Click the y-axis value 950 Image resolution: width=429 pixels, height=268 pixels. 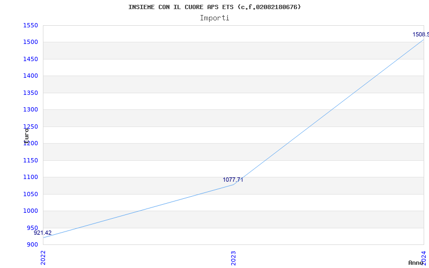(32, 228)
